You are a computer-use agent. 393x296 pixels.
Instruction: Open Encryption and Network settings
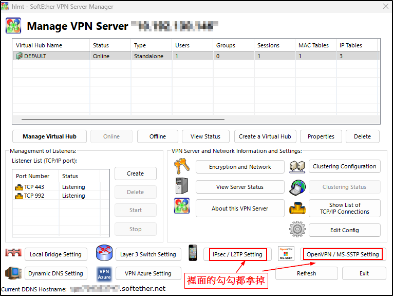tap(240, 167)
